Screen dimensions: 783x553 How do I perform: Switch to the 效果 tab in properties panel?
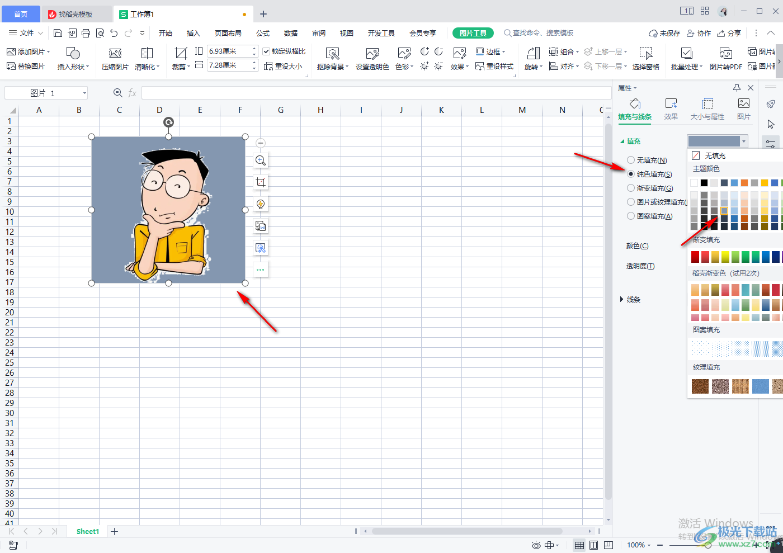tap(671, 109)
